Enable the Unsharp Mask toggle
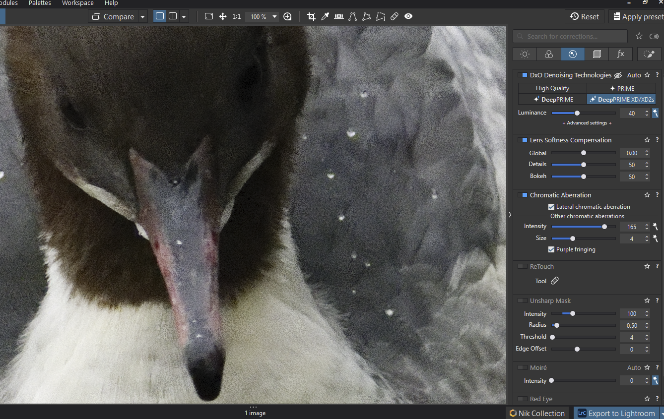This screenshot has width=664, height=419. (522, 301)
